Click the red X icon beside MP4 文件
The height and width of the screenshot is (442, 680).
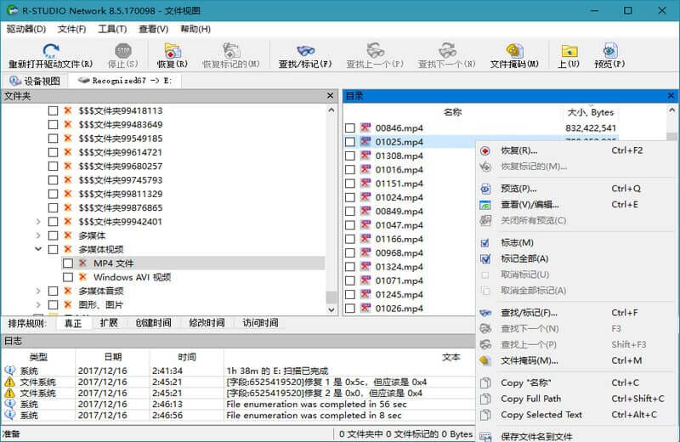[x=82, y=263]
